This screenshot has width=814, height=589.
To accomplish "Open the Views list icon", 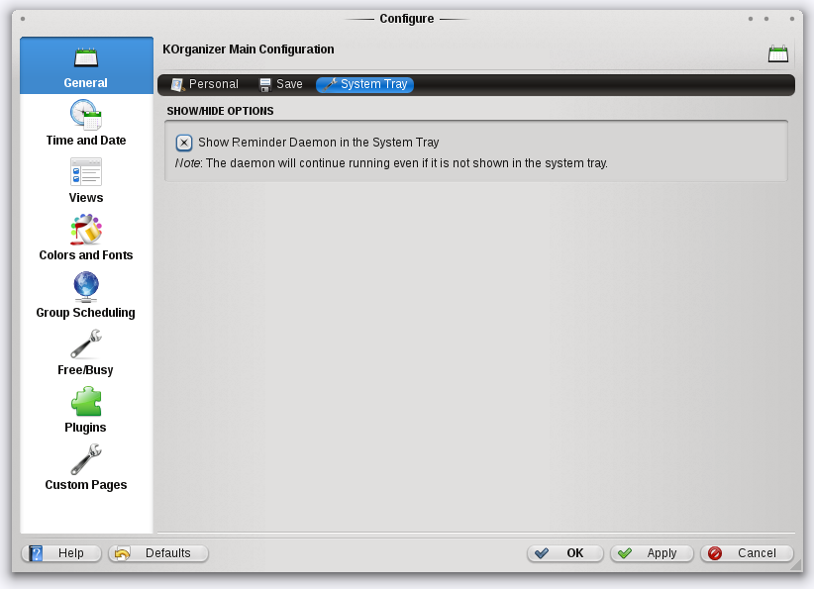I will click(x=86, y=172).
